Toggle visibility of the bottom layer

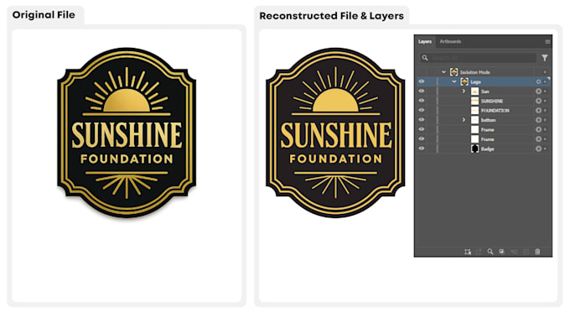tap(422, 119)
